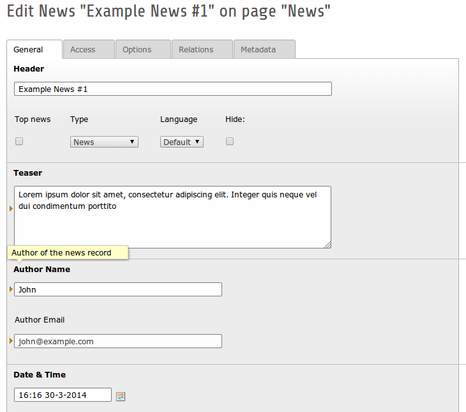Open the Relations tab
Viewport: 466px width, 412px height.
point(202,49)
